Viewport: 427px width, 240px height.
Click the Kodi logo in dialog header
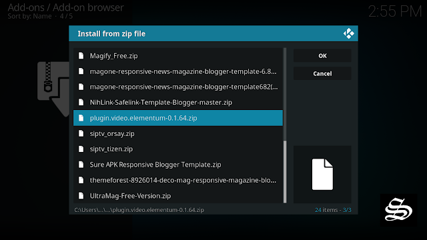pyautogui.click(x=348, y=33)
